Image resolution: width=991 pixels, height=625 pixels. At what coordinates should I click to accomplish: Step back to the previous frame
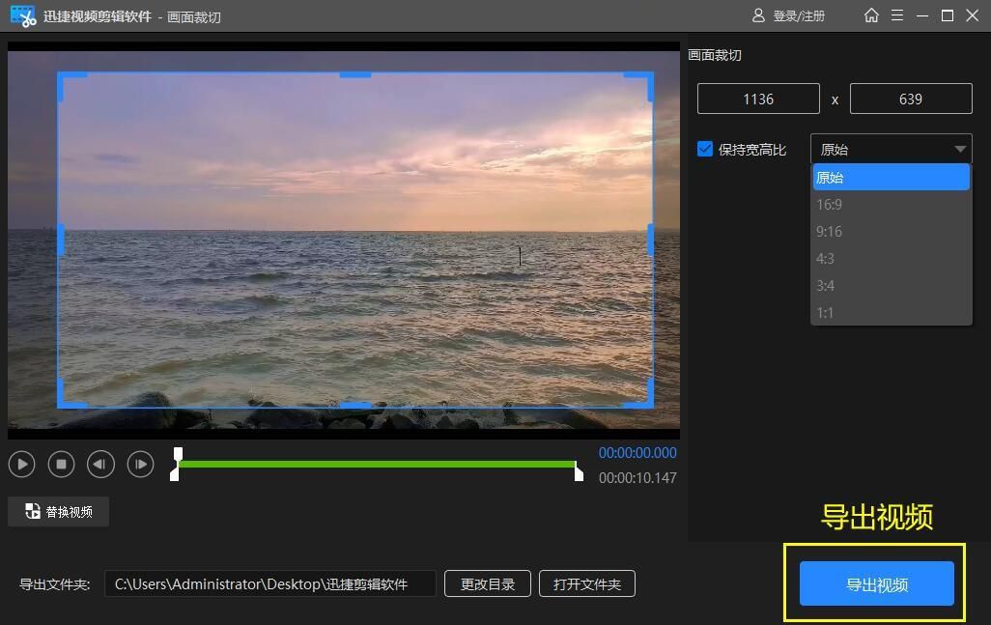(100, 464)
